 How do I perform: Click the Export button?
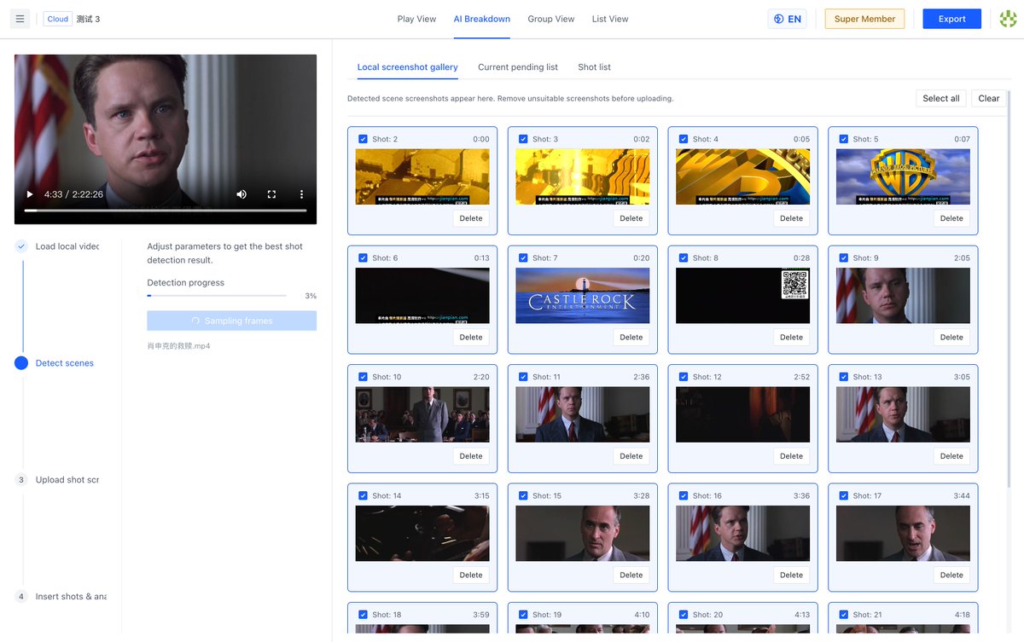pyautogui.click(x=951, y=19)
